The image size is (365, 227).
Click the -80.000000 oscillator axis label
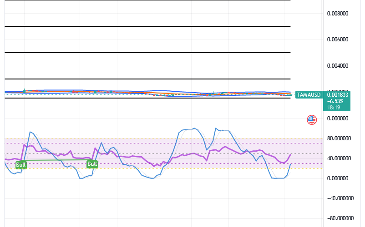click(340, 218)
